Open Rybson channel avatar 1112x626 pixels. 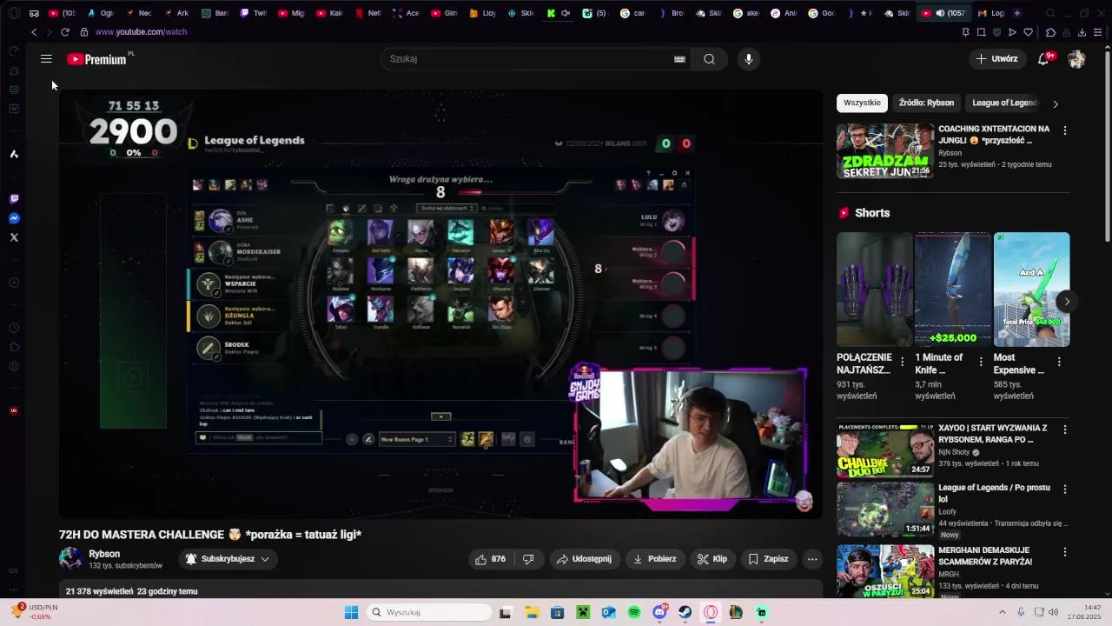tap(70, 559)
